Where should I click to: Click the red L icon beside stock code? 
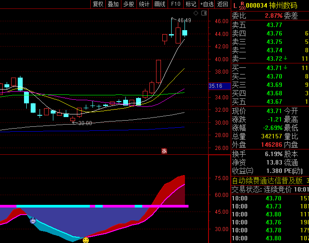click(x=235, y=5)
